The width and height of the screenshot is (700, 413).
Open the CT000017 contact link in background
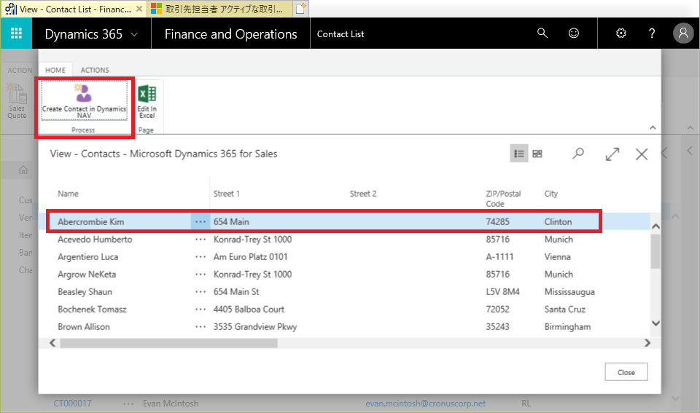pyautogui.click(x=72, y=404)
